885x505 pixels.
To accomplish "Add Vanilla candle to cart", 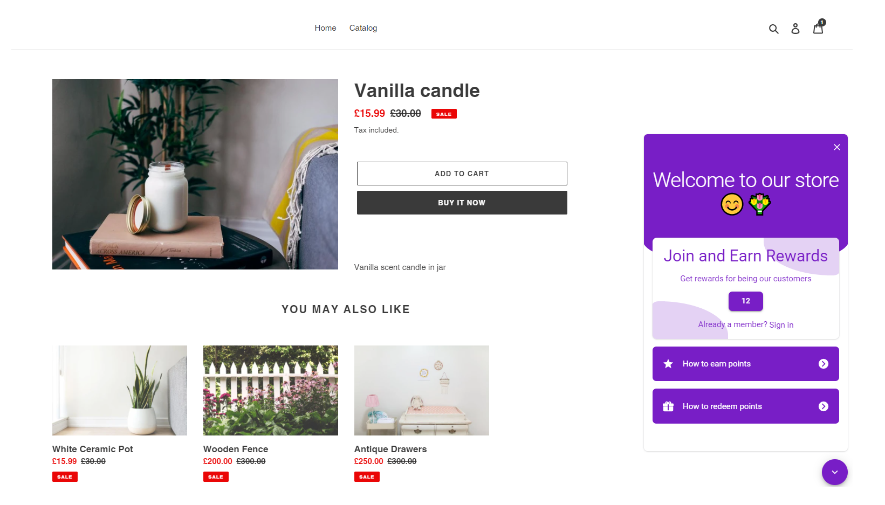I will (462, 174).
